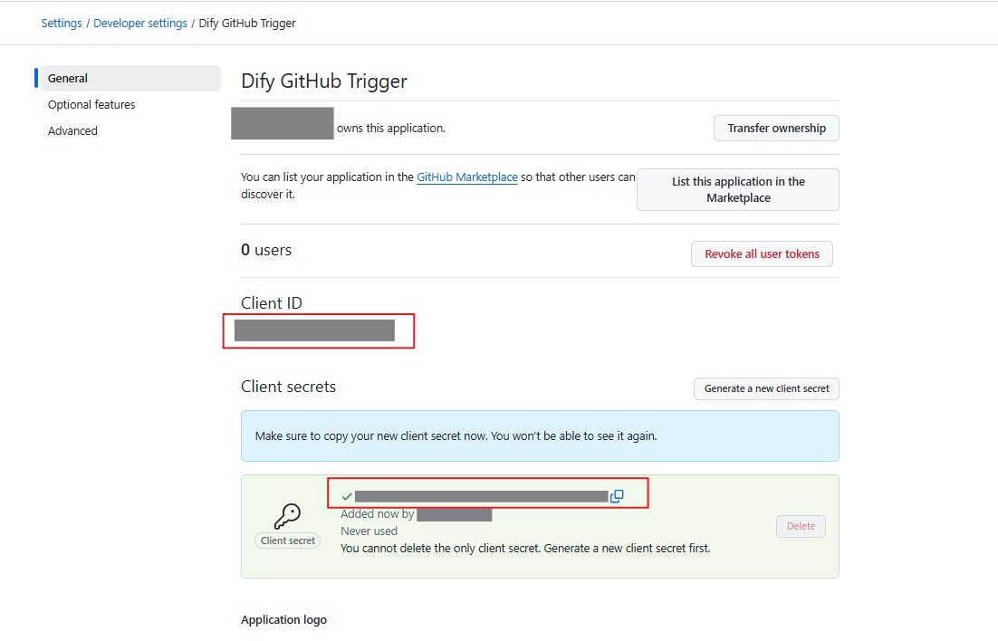The width and height of the screenshot is (998, 641).
Task: Click the cannot delete only secret message
Action: coord(525,548)
